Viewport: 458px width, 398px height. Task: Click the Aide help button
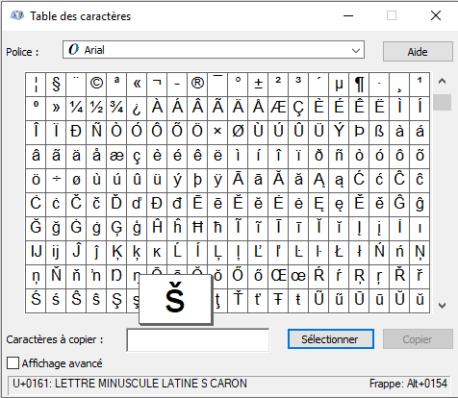[418, 52]
